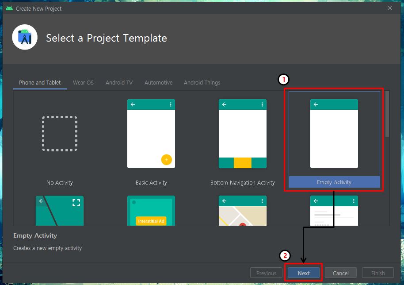Viewport: 404px width, 285px height.
Task: Pick the fullscreen activity template thumbnail
Action: pos(60,211)
